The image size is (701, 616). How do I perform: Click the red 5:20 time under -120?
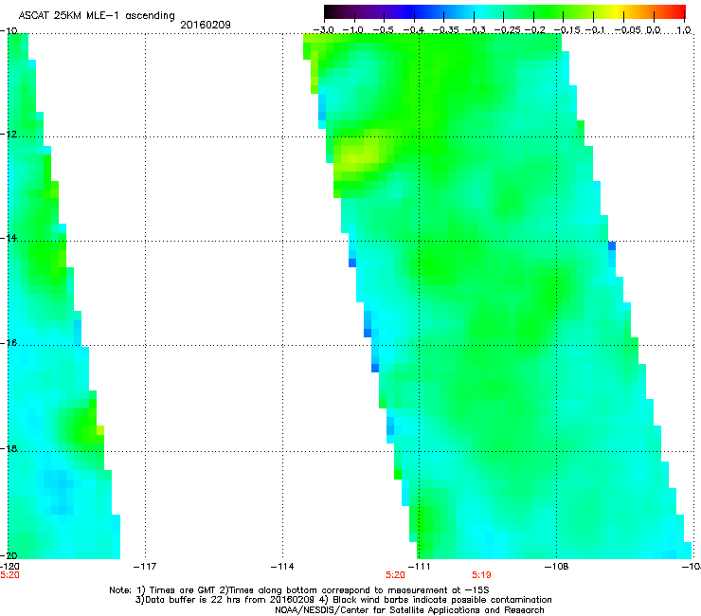point(9,575)
